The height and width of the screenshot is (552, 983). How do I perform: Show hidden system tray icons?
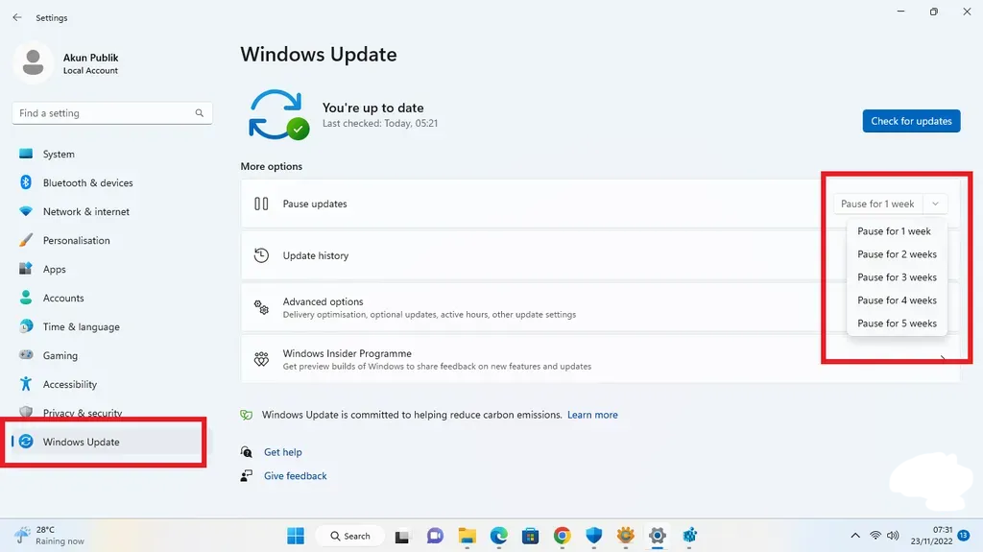855,536
